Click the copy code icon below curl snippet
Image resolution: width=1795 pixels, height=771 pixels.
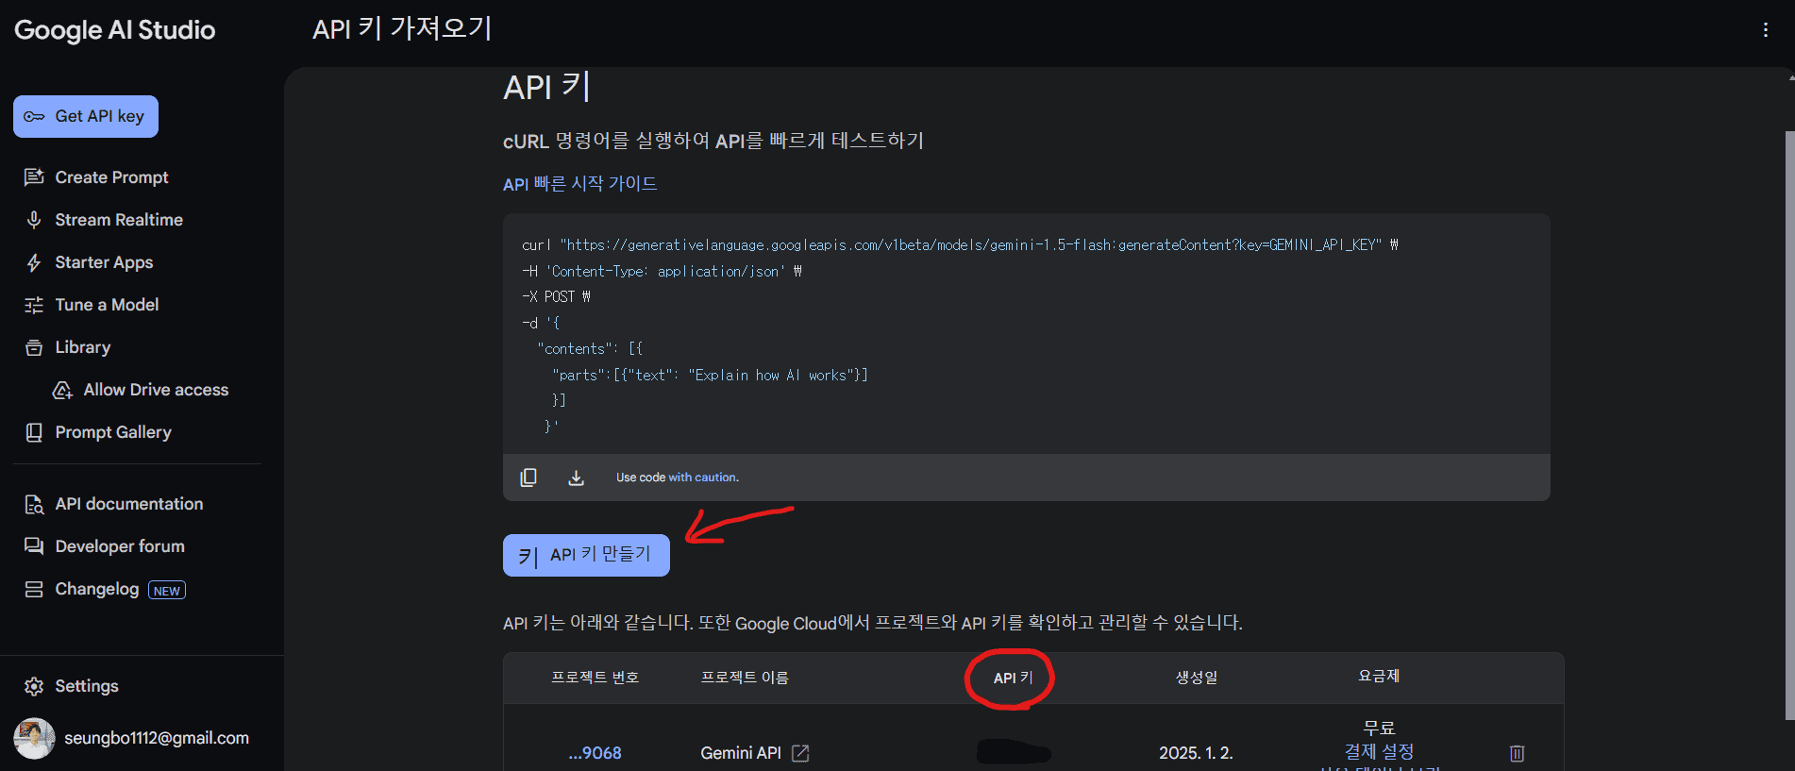[x=528, y=478]
